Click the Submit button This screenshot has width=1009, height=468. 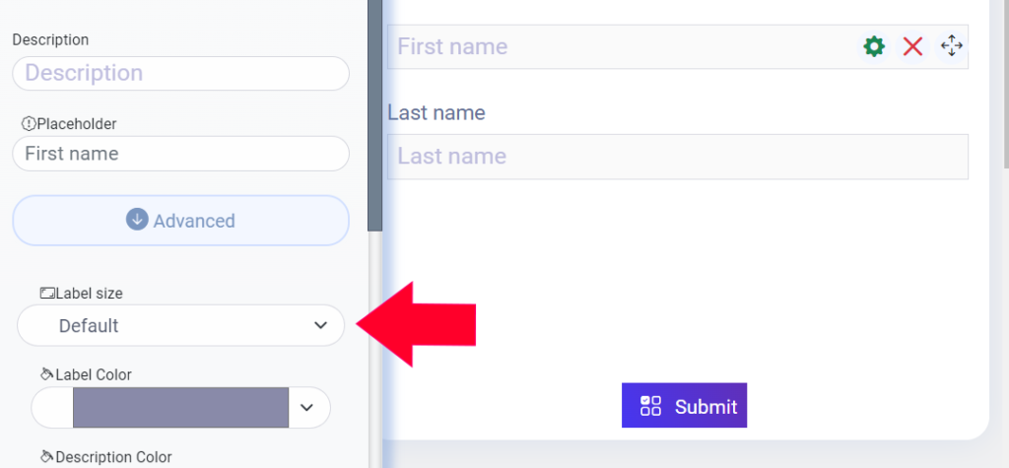(x=684, y=406)
